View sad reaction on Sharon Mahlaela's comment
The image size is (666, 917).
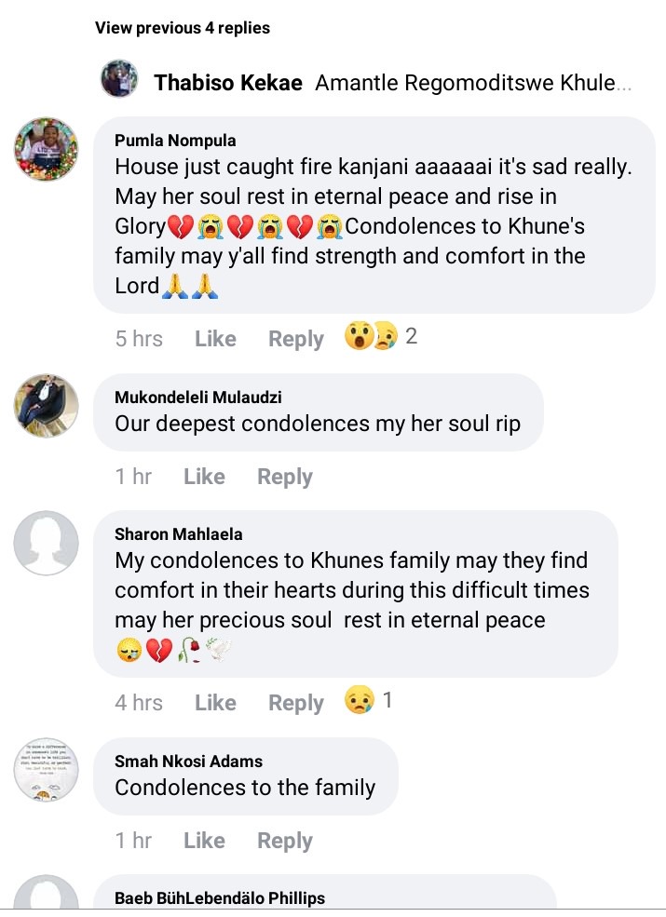tap(368, 700)
